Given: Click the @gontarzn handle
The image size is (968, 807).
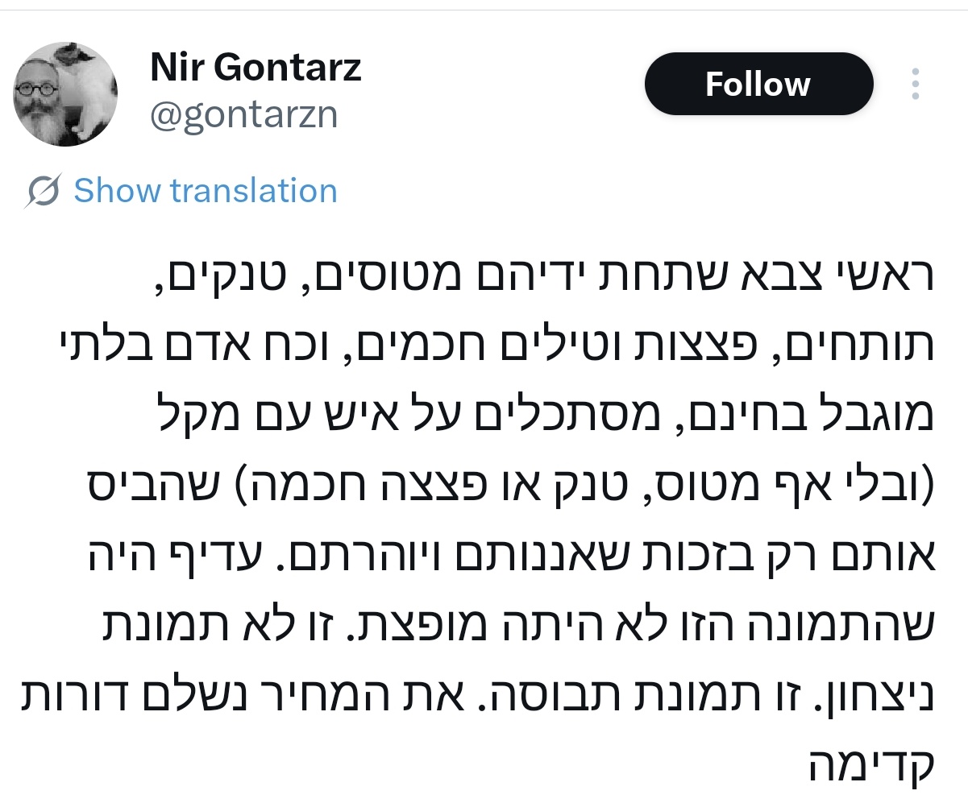Looking at the screenshot, I should pos(244,115).
